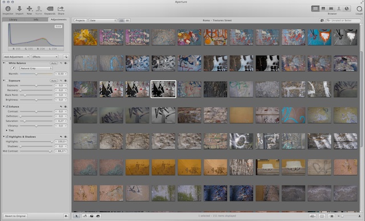This screenshot has width=365, height=221.
Task: Click the Highlights slider handle
Action: (x=52, y=141)
